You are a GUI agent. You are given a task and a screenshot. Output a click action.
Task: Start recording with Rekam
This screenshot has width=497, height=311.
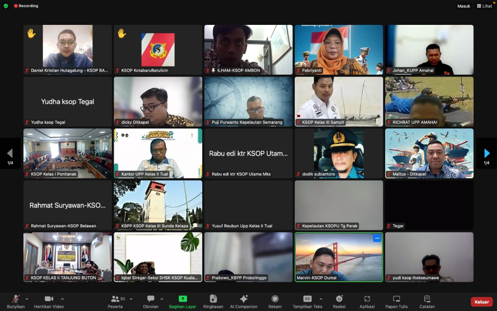(275, 302)
